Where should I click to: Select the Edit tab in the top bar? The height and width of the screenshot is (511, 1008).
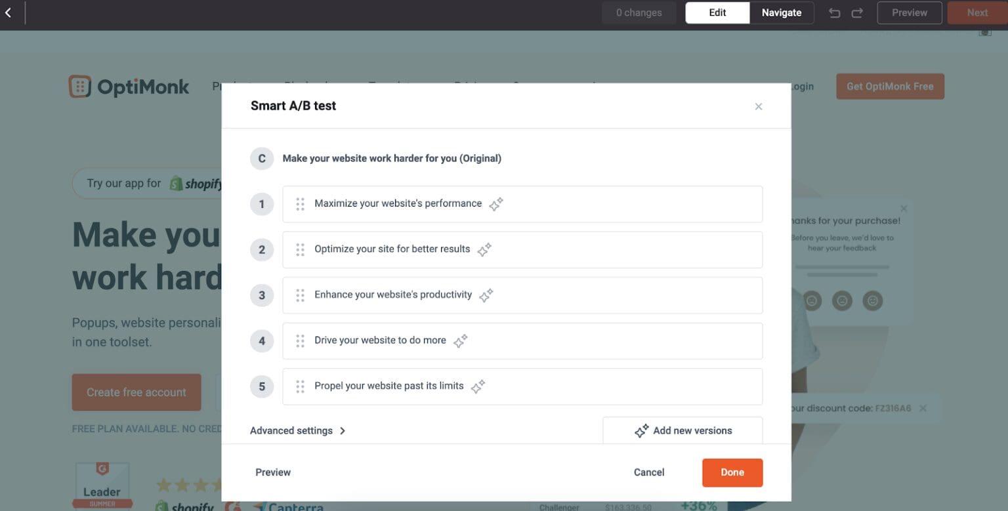click(x=717, y=12)
